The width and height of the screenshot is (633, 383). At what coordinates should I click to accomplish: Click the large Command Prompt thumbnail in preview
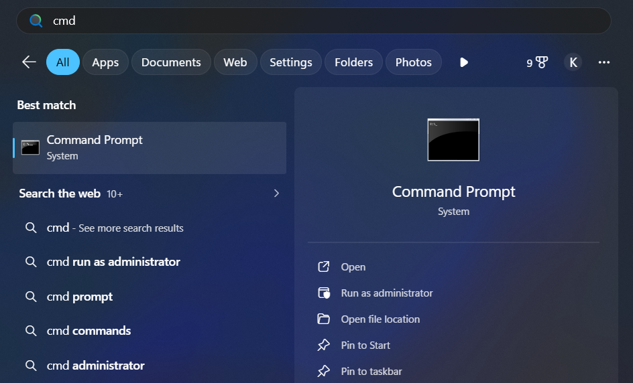453,140
